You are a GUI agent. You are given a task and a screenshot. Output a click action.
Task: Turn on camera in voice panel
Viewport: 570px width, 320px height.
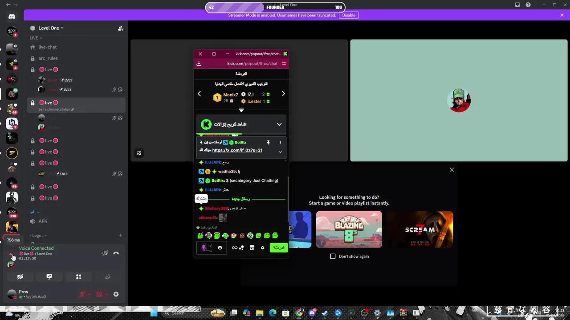point(20,276)
